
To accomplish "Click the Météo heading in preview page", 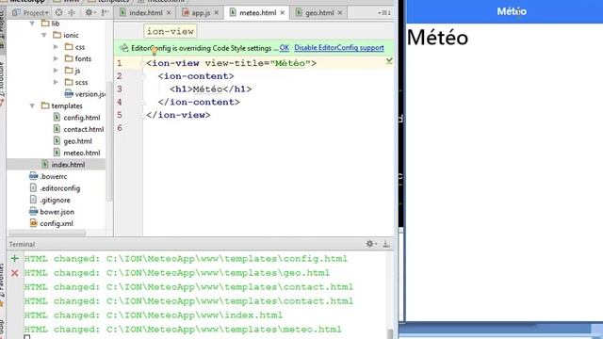I will tap(437, 38).
